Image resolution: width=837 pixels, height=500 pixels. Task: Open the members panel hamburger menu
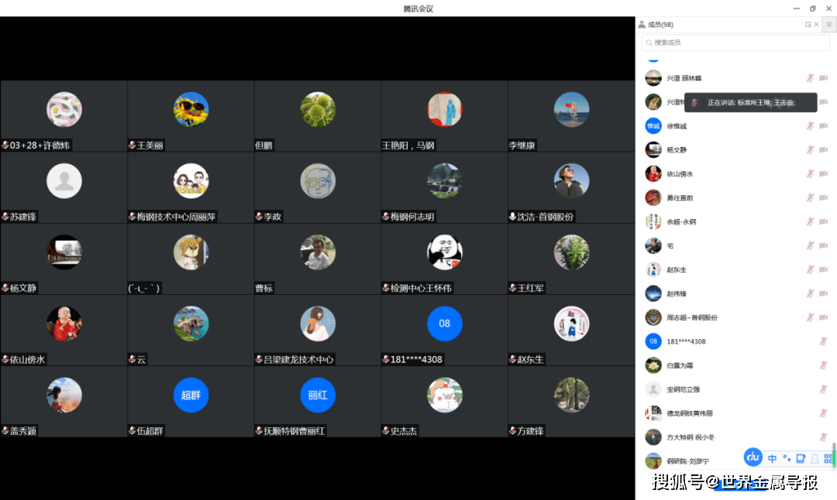828,25
